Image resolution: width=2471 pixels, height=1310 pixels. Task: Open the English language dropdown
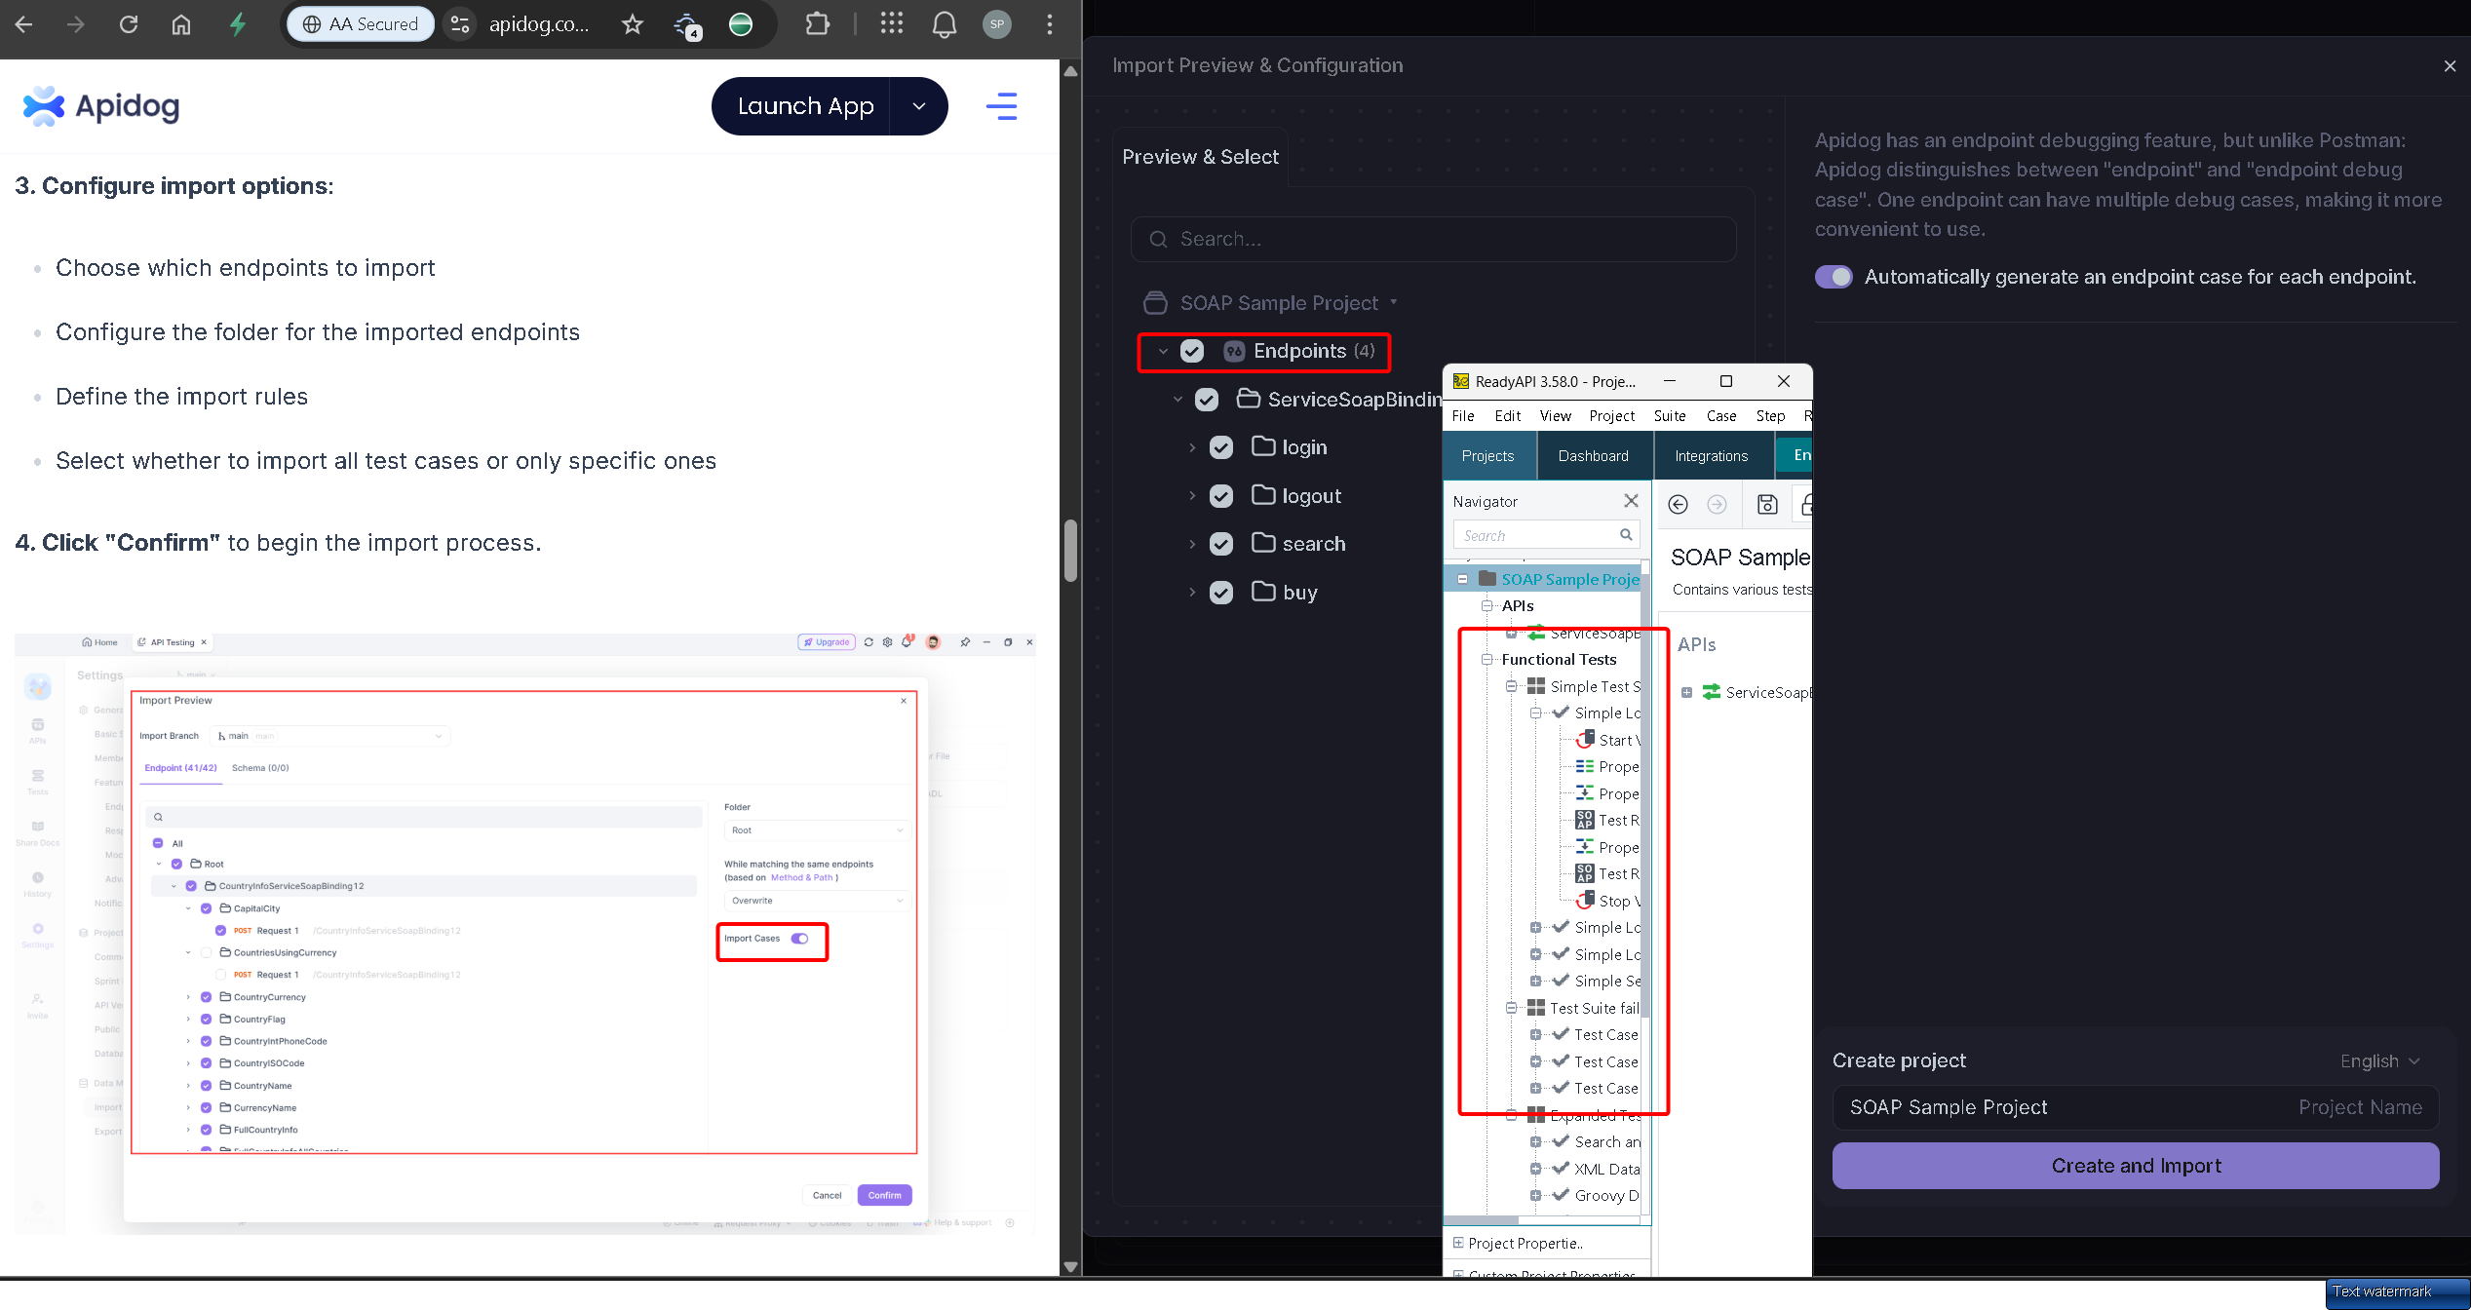tap(2379, 1060)
